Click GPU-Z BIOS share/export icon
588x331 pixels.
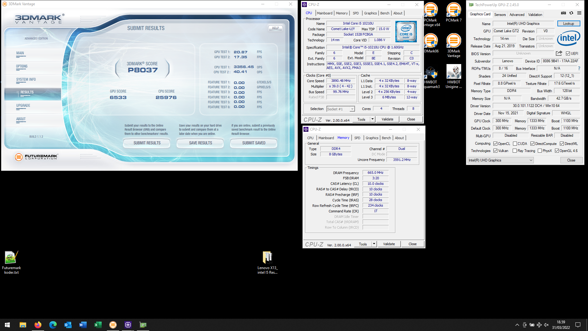[x=559, y=53]
